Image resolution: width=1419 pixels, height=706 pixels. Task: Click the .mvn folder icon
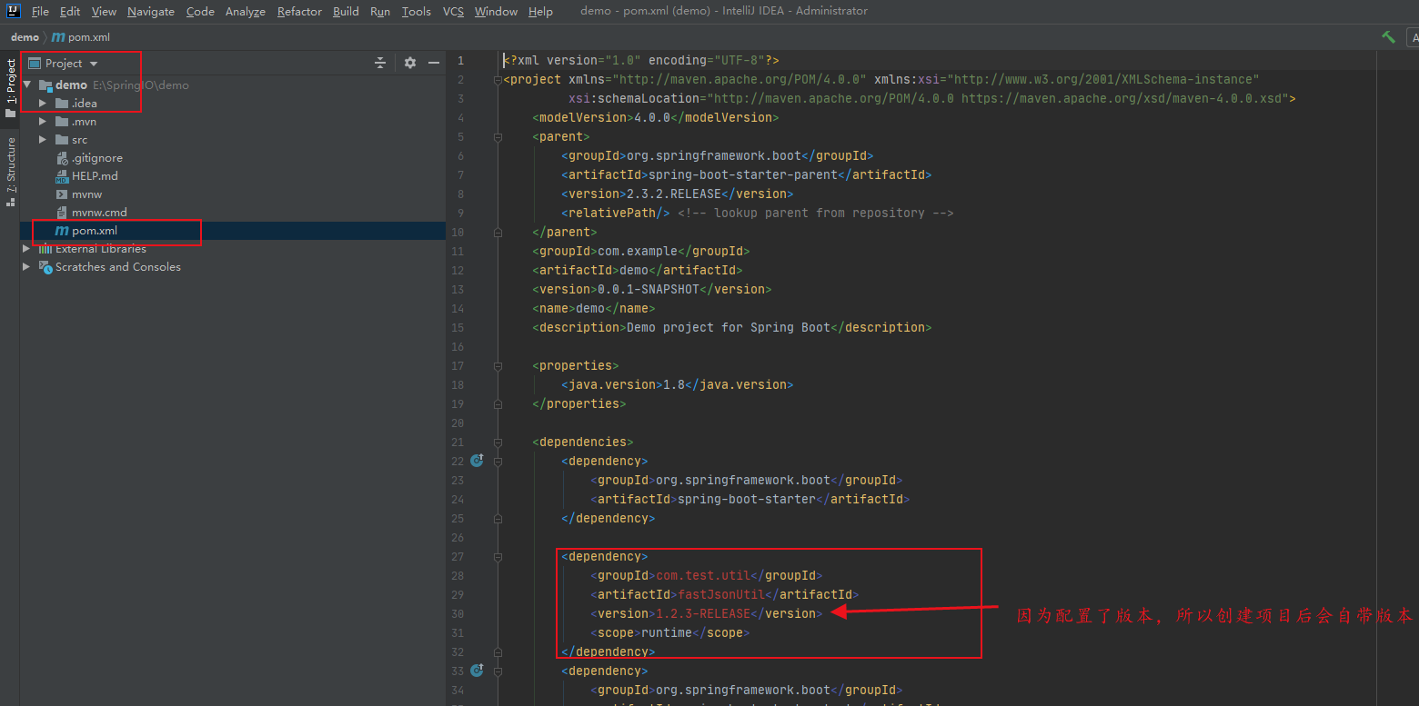[x=62, y=122]
